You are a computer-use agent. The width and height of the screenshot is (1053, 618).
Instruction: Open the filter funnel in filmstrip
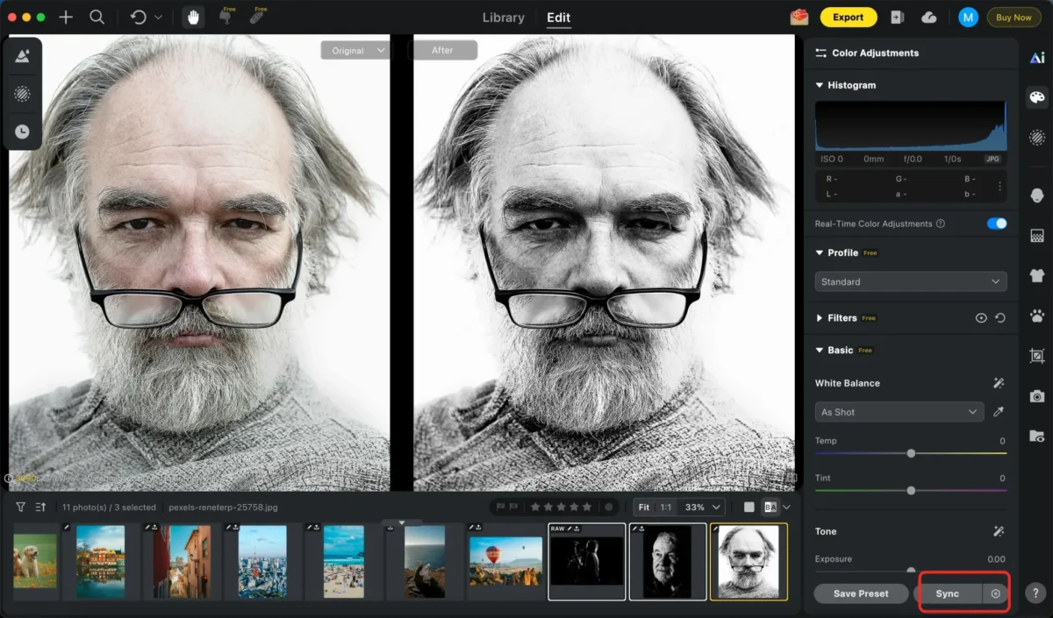pyautogui.click(x=21, y=507)
